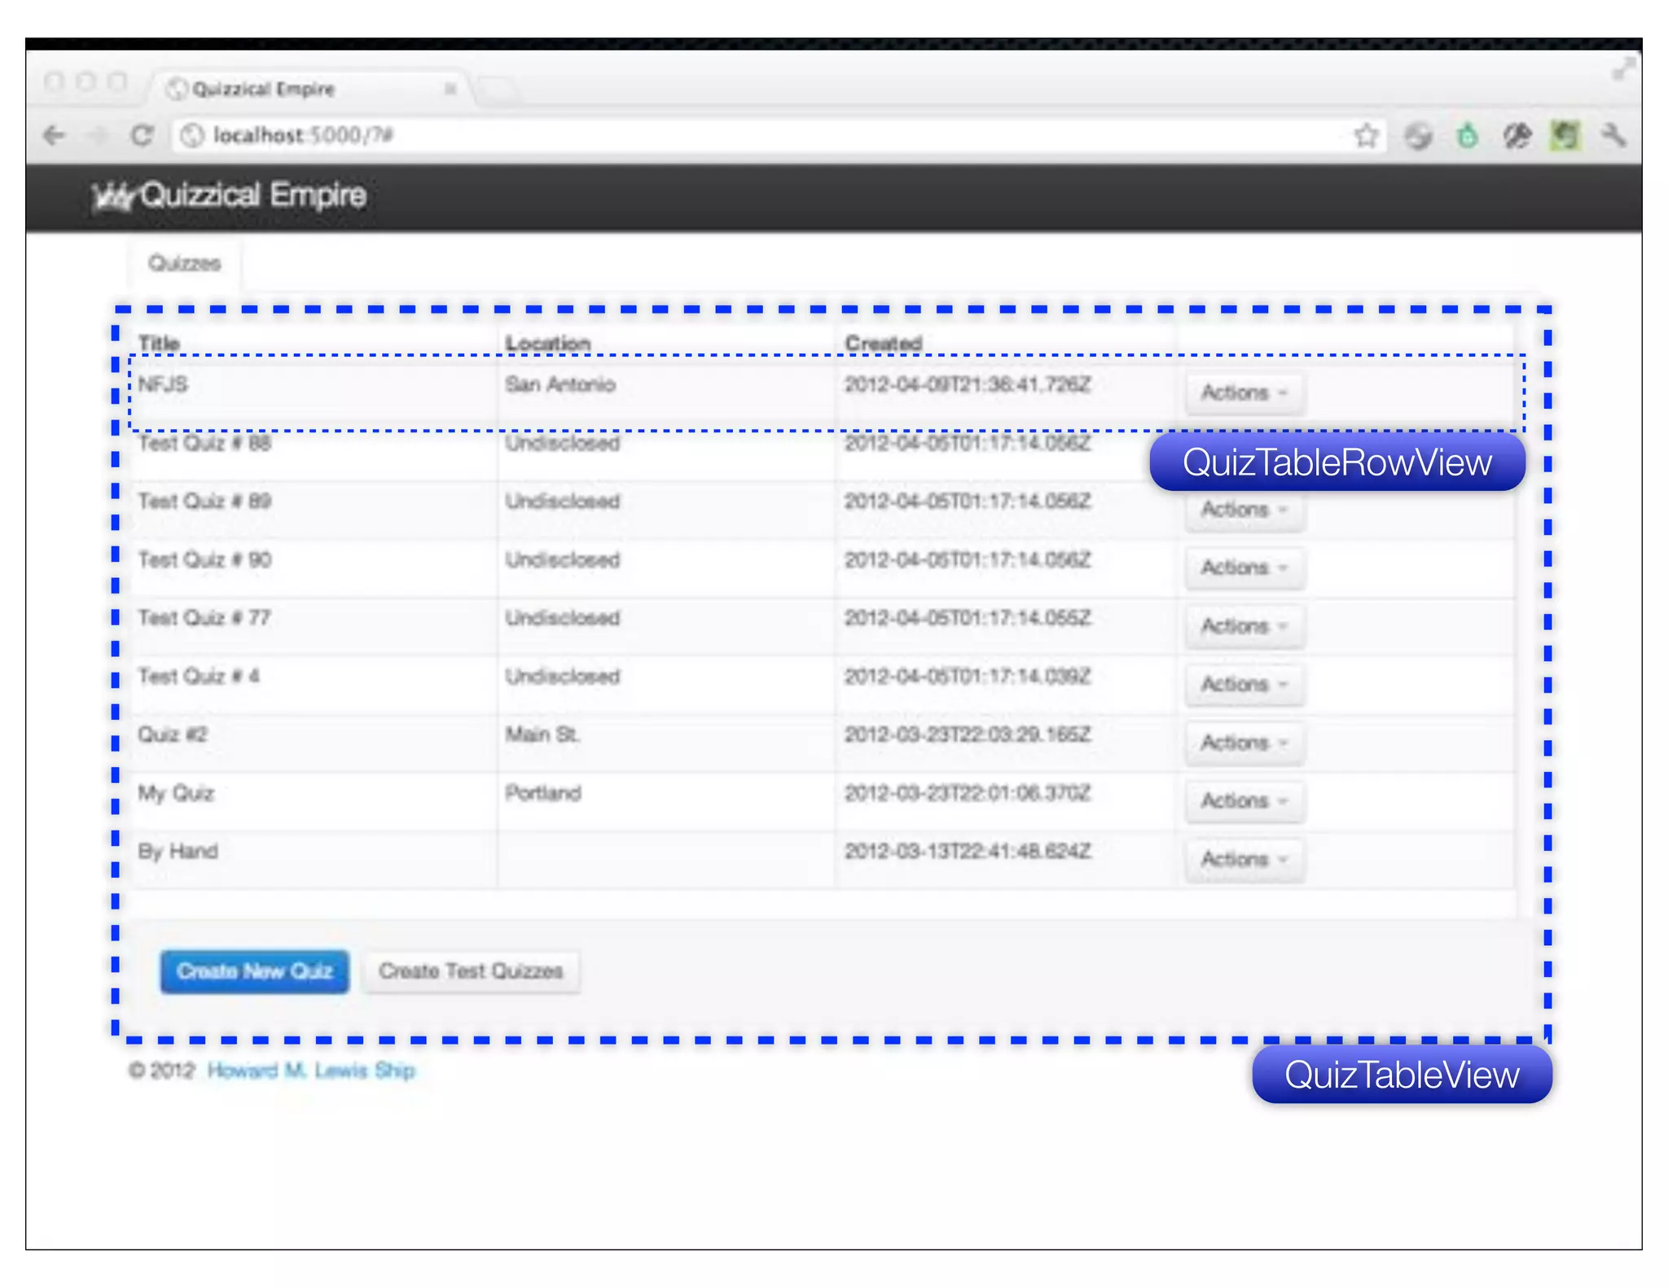Image resolution: width=1668 pixels, height=1288 pixels.
Task: Close the Quizzical Empire browser tab
Action: coord(450,89)
